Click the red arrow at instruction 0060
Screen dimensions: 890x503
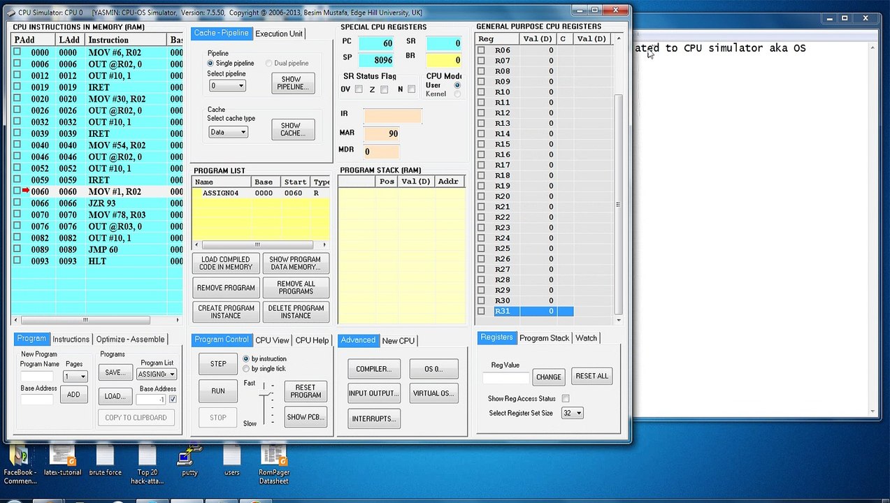click(x=26, y=191)
